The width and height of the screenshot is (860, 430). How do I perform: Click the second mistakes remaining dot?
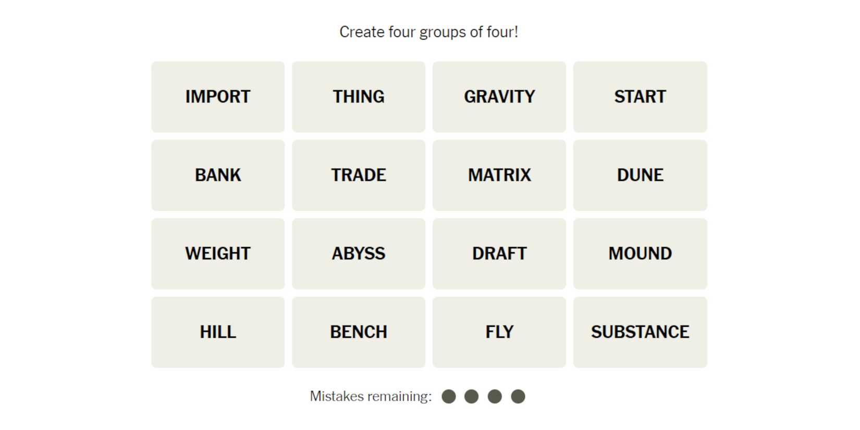tap(472, 397)
